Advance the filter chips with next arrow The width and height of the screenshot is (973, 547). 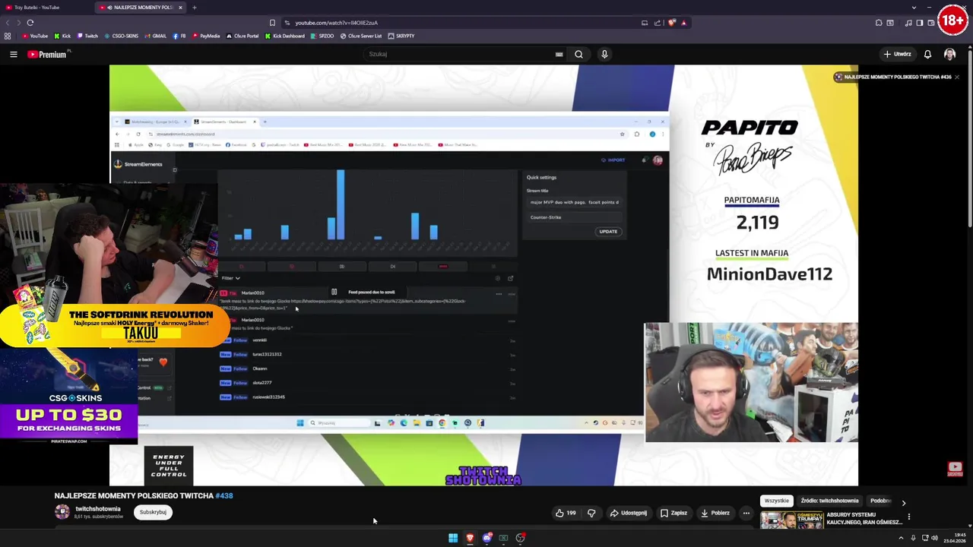pos(903,502)
